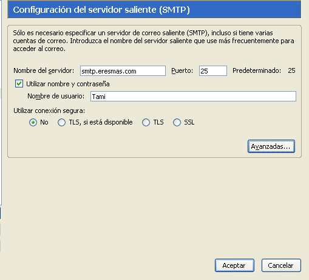Image resolution: width=309 pixels, height=280 pixels.
Task: Select the plain TLS radio button
Action: 146,122
